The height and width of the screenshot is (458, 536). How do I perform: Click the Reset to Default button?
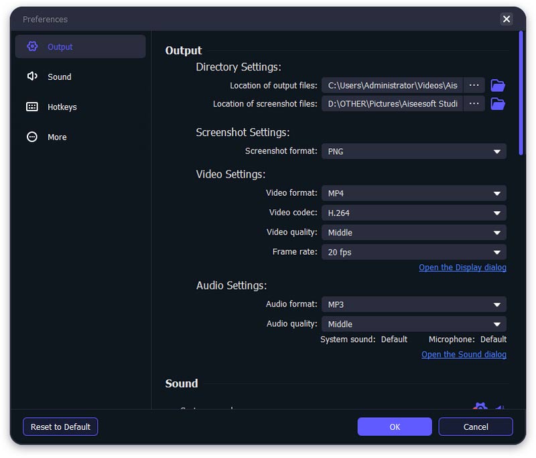pyautogui.click(x=60, y=427)
